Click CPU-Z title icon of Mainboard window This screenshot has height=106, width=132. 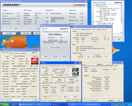[72, 26]
